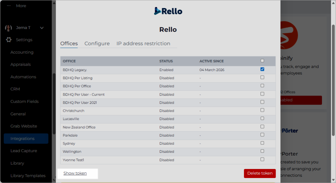Select Integrations in the sidebar
Viewport: 336px width, 183px height.
click(x=26, y=138)
